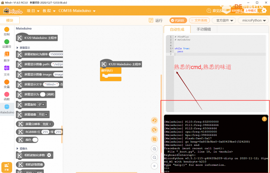Click the undo arrow in workspace
This screenshot has height=173, width=270.
tap(154, 120)
